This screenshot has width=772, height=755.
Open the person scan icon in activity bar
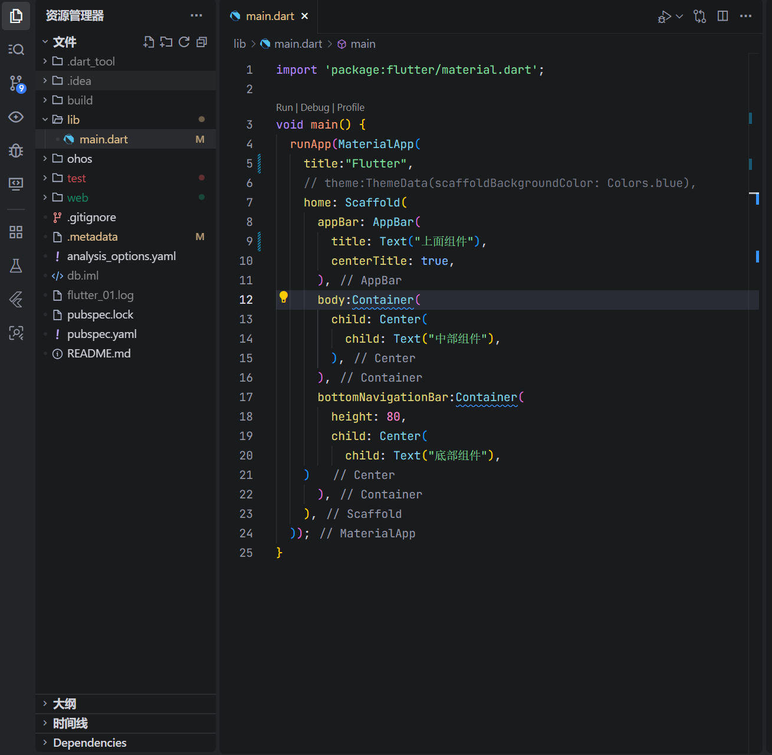(x=16, y=333)
